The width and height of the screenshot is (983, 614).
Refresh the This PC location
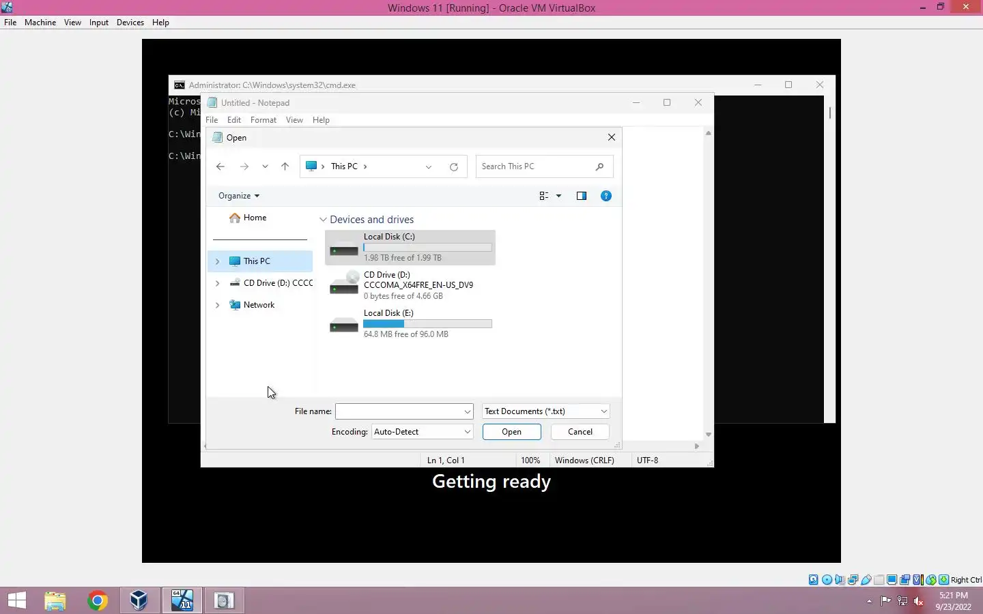coord(453,166)
